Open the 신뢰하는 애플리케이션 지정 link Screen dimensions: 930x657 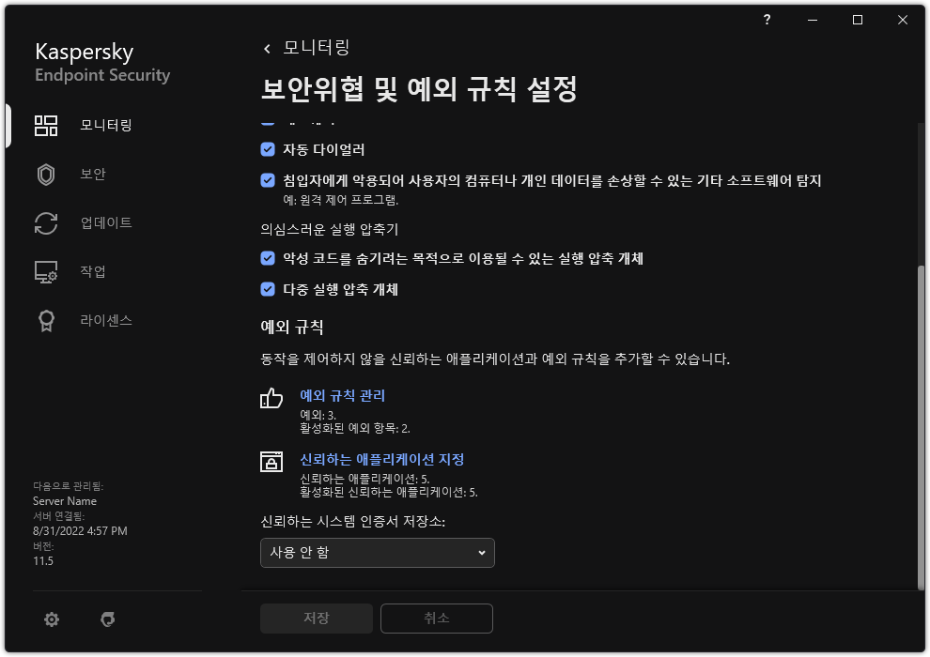(x=382, y=459)
